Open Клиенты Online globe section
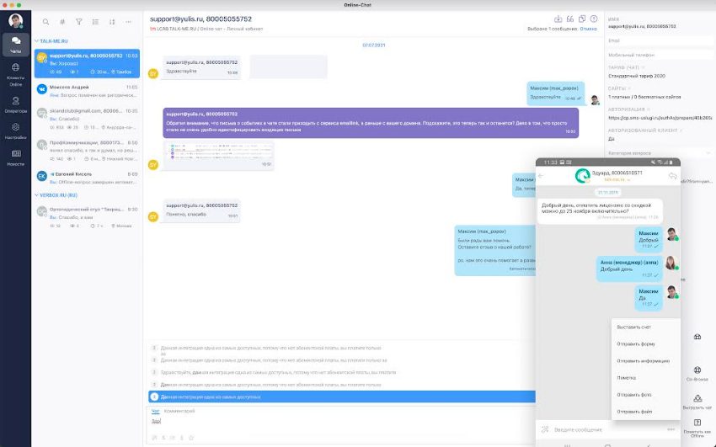The height and width of the screenshot is (447, 716). 15,74
